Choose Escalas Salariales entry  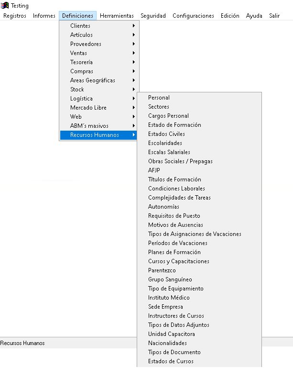[x=169, y=152]
